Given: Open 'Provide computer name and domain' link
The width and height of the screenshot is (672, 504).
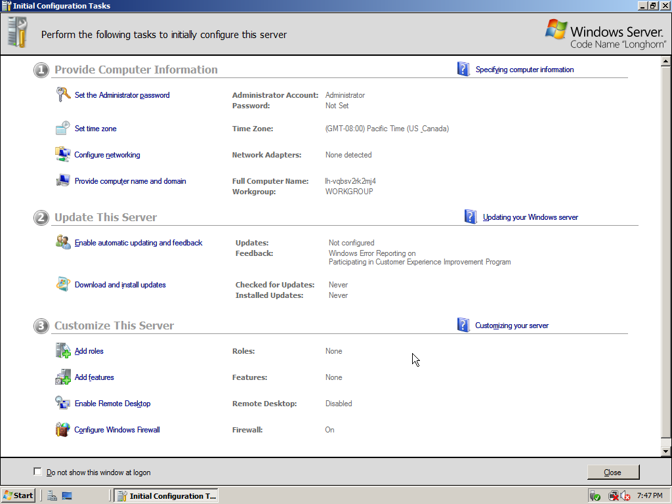Looking at the screenshot, I should [x=130, y=181].
